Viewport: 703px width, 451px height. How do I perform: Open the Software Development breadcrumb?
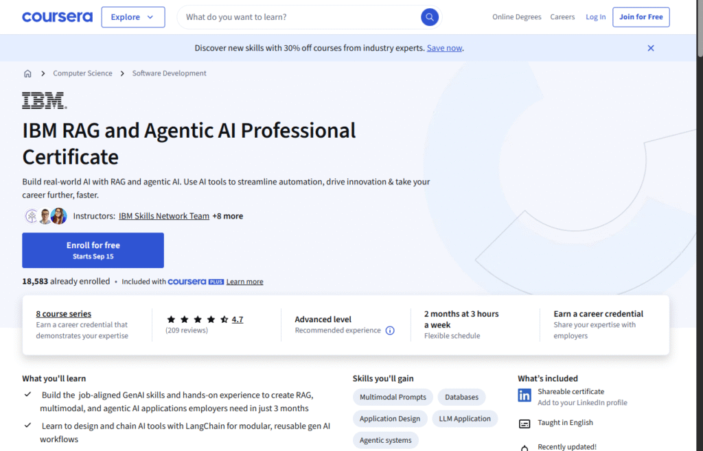[x=169, y=73]
